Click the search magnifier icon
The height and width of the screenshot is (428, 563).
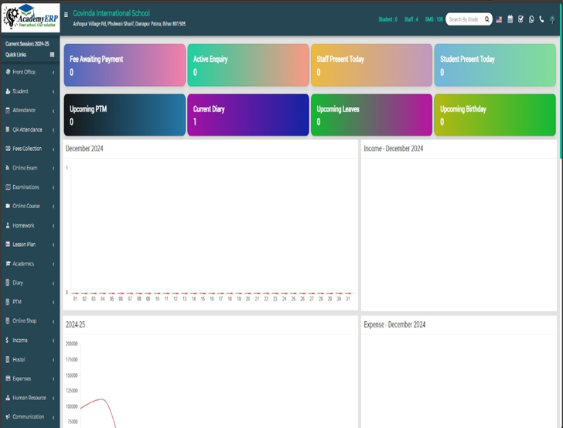click(487, 19)
